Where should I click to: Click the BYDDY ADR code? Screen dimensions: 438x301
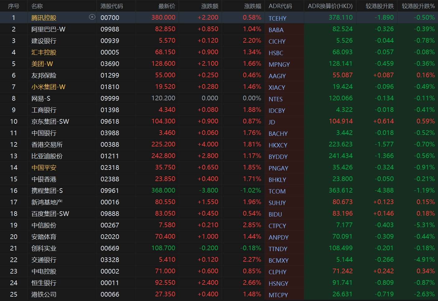278,157
